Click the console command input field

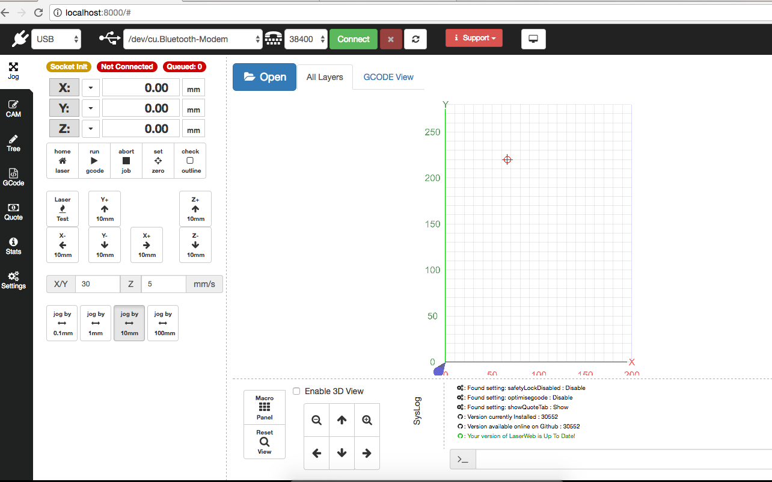pos(623,459)
